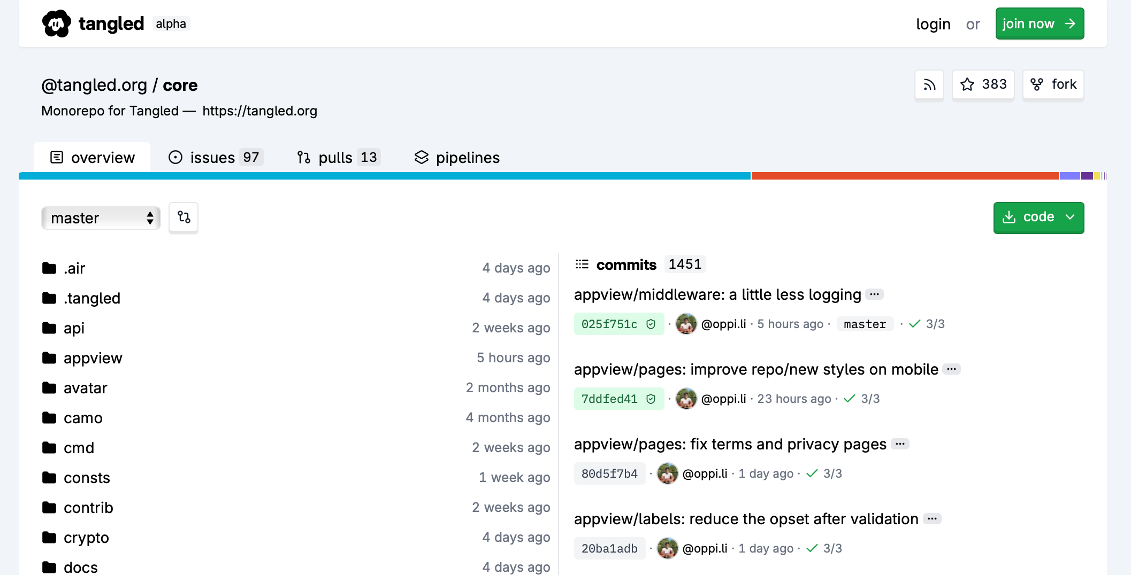This screenshot has width=1131, height=575.
Task: Open the pipelines tab
Action: (x=457, y=158)
